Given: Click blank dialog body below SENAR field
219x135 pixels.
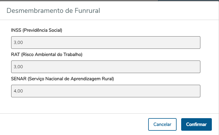Looking at the screenshot, I should 105,106.
